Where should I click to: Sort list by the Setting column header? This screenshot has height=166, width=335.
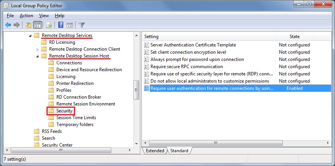(x=209, y=37)
